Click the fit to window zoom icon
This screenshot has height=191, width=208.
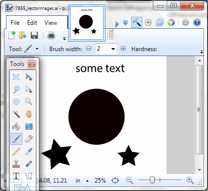pyautogui.click(x=115, y=181)
